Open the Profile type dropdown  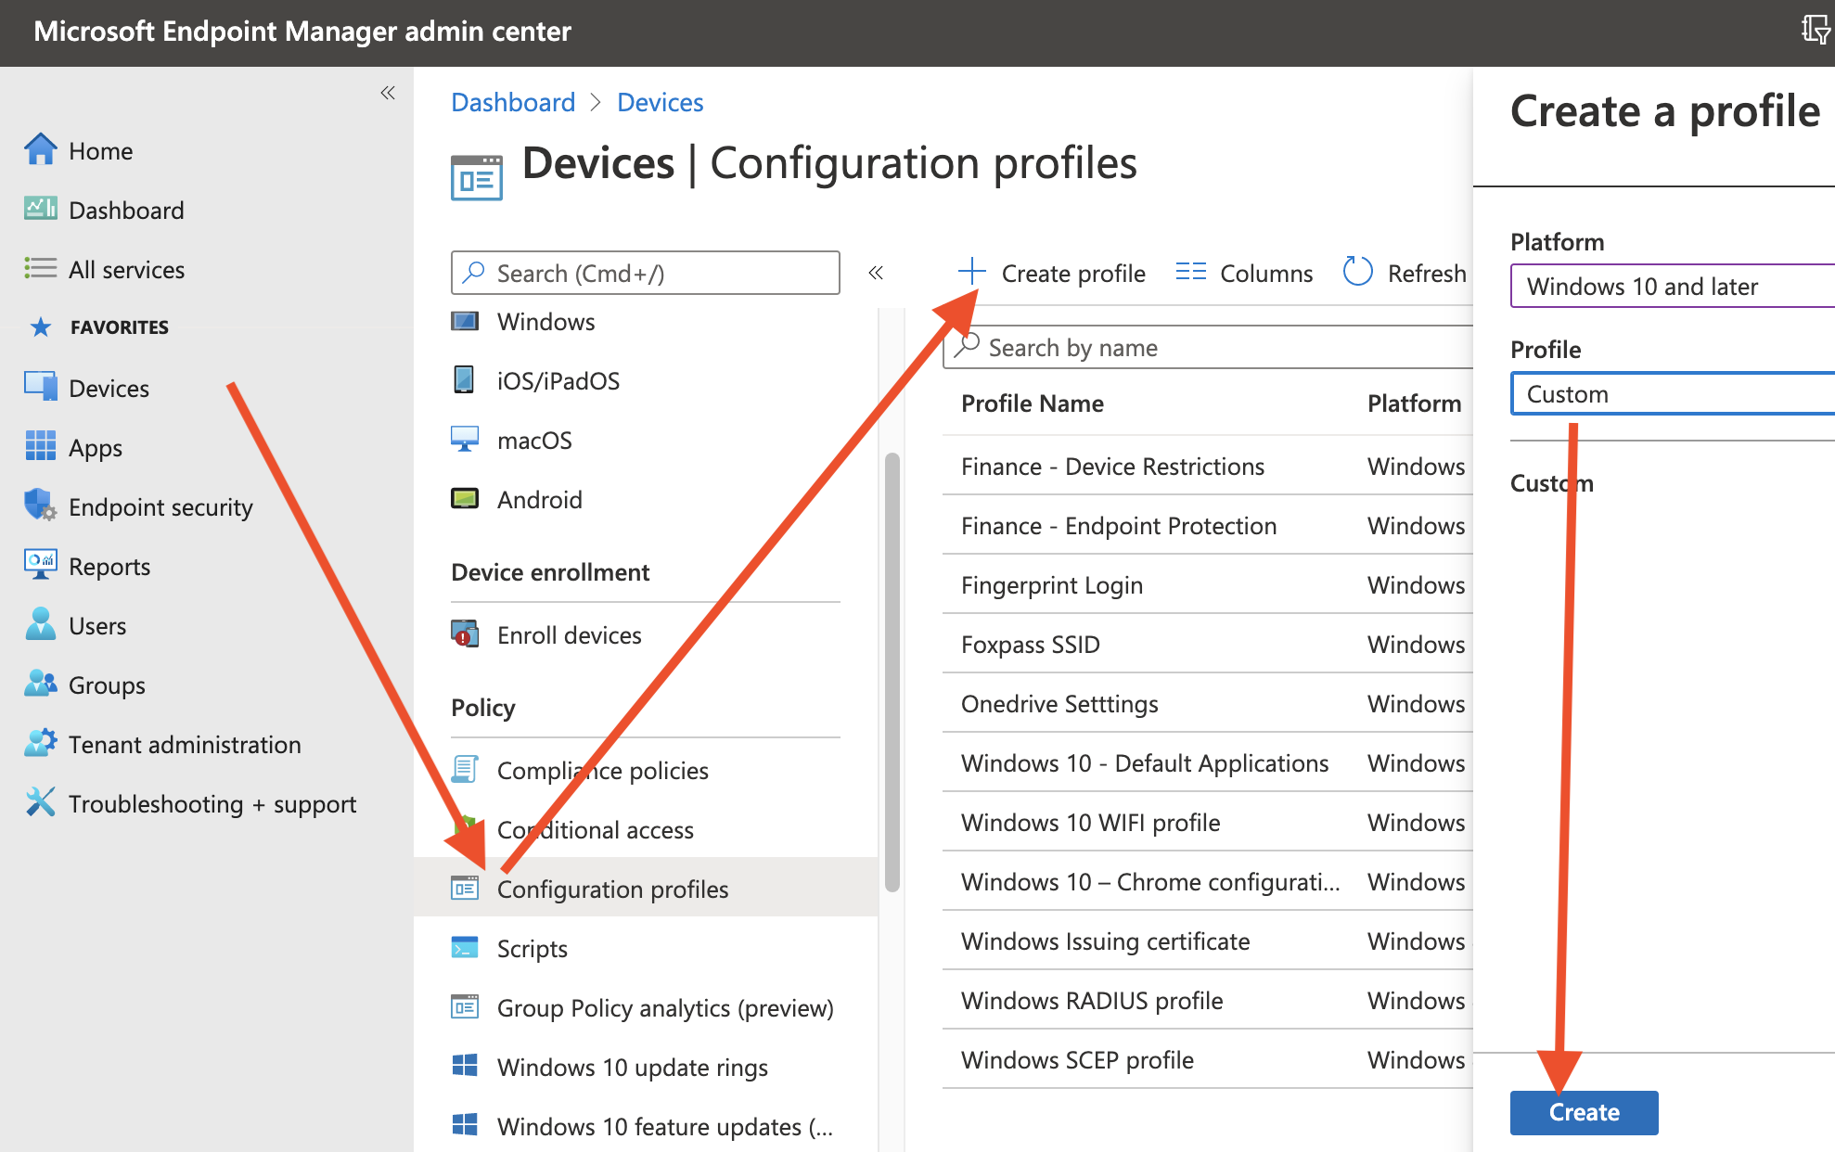[x=1673, y=393]
